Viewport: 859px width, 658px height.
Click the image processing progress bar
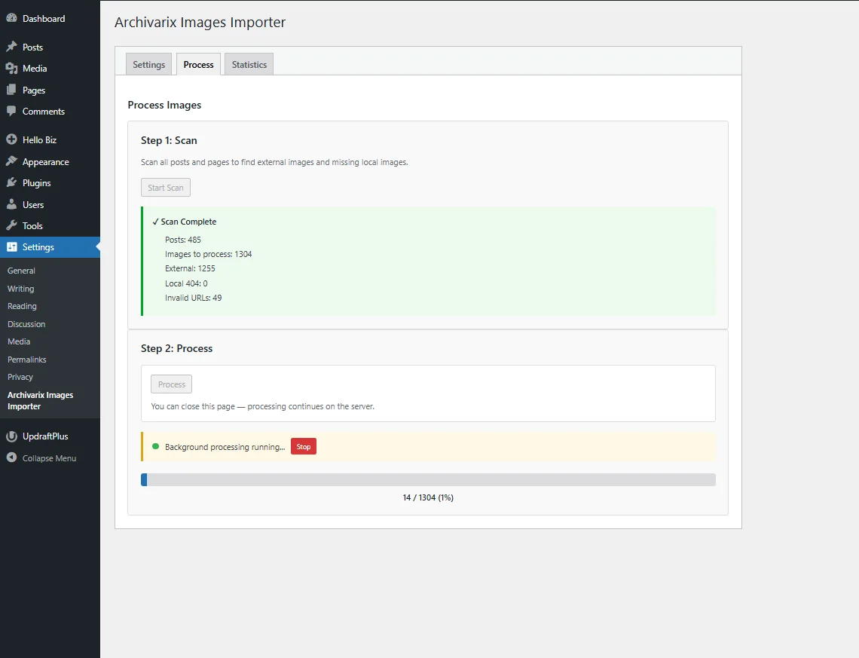[428, 480]
